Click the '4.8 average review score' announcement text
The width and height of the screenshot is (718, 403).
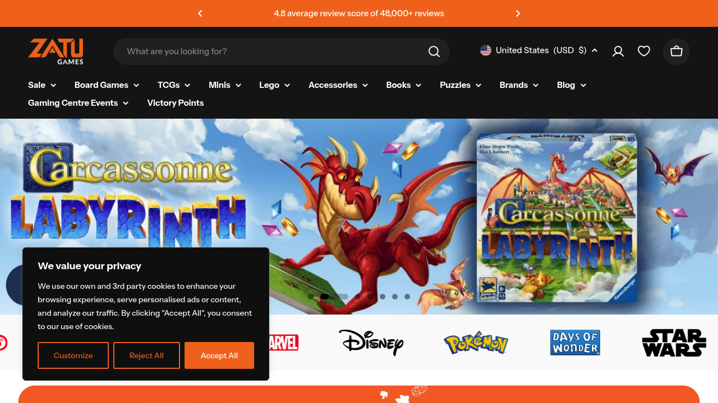pyautogui.click(x=359, y=13)
